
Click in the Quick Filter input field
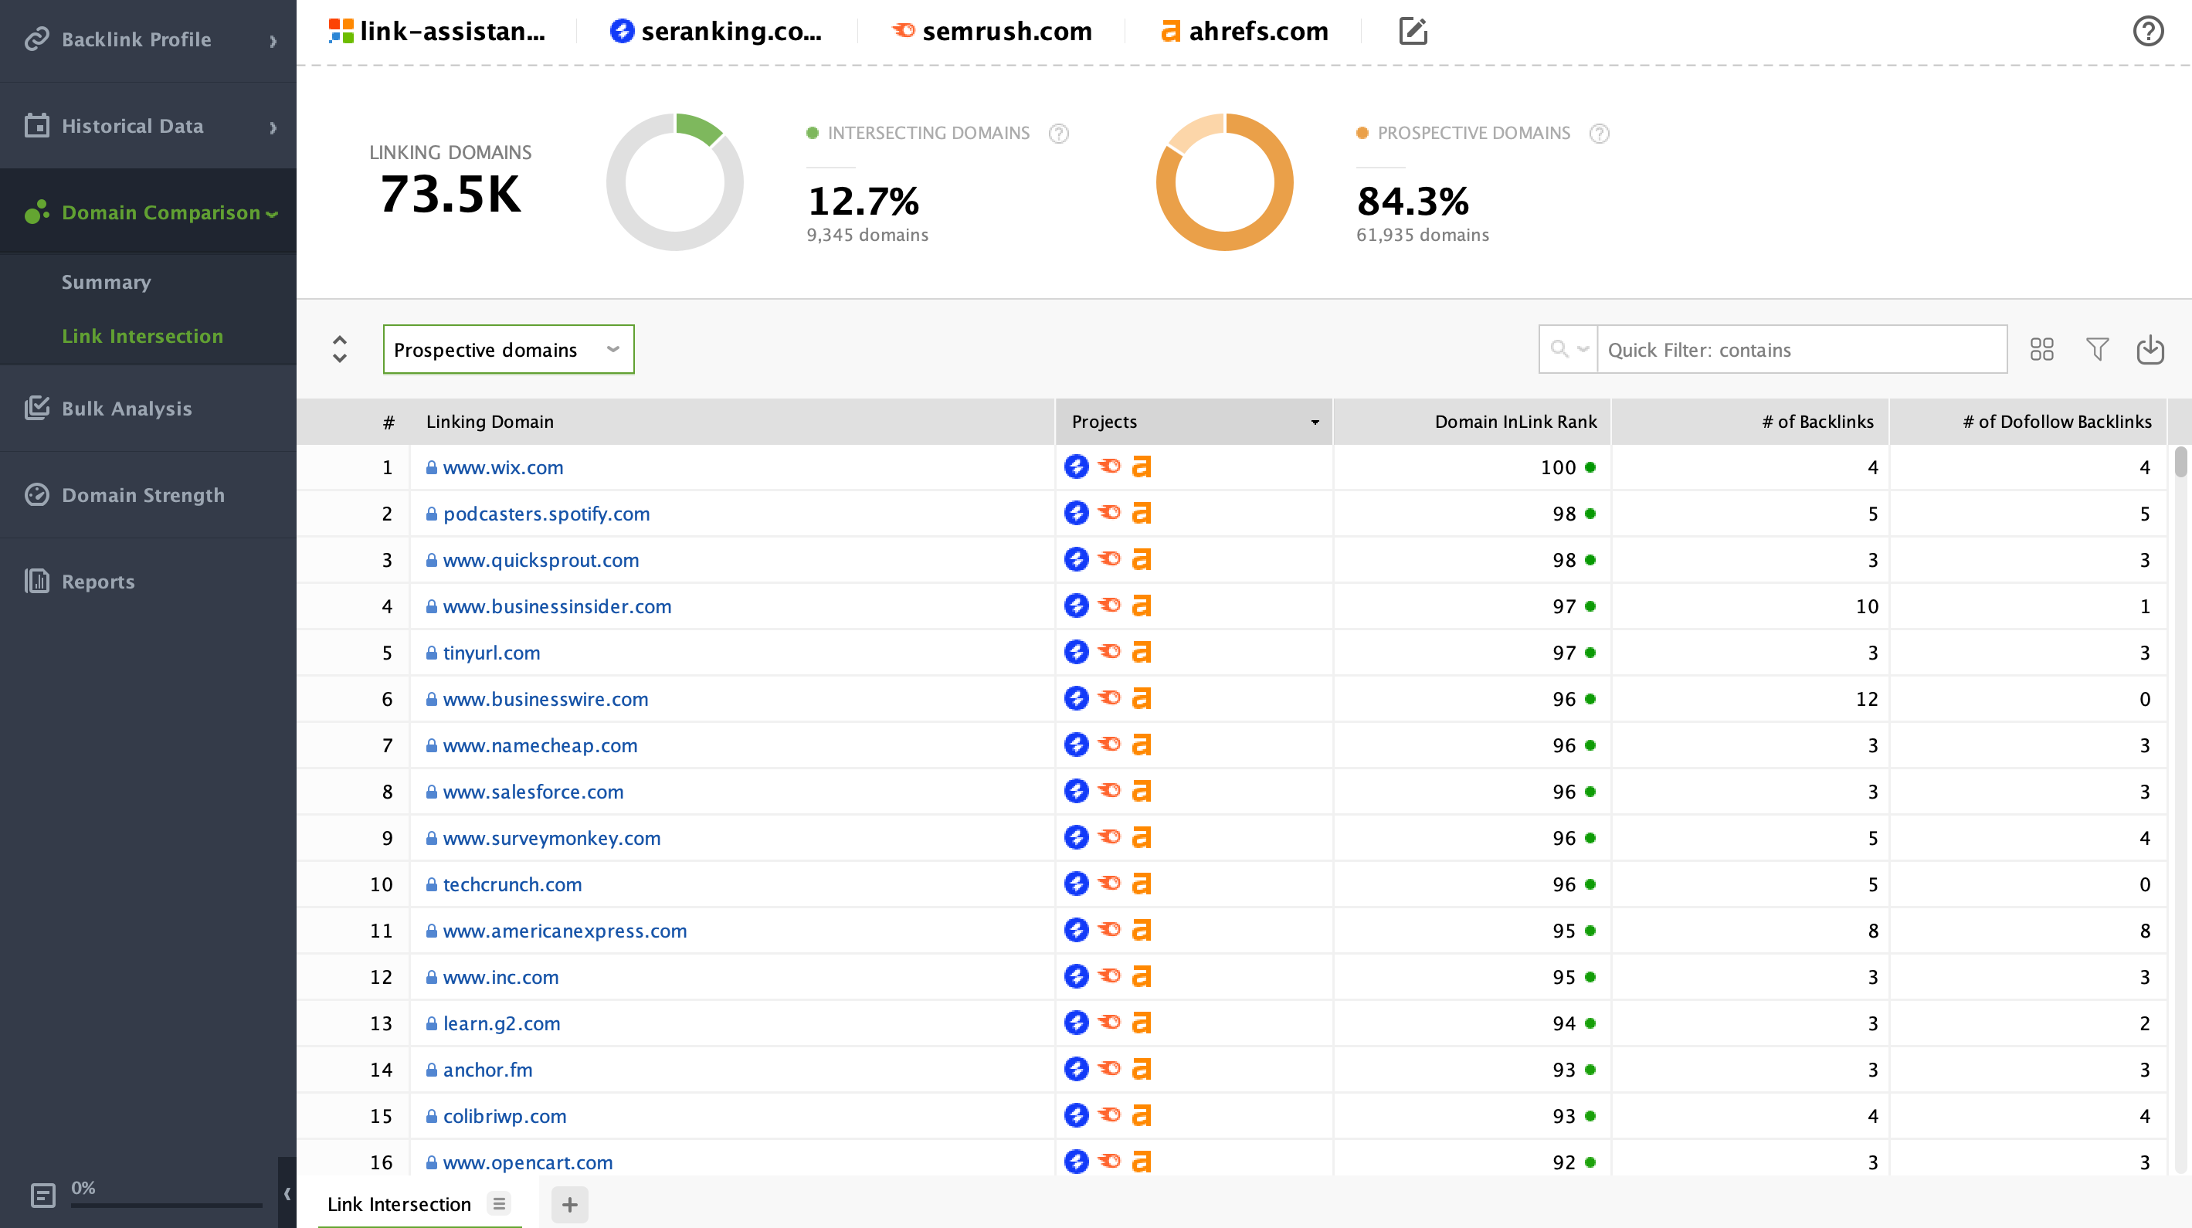[x=1801, y=350]
